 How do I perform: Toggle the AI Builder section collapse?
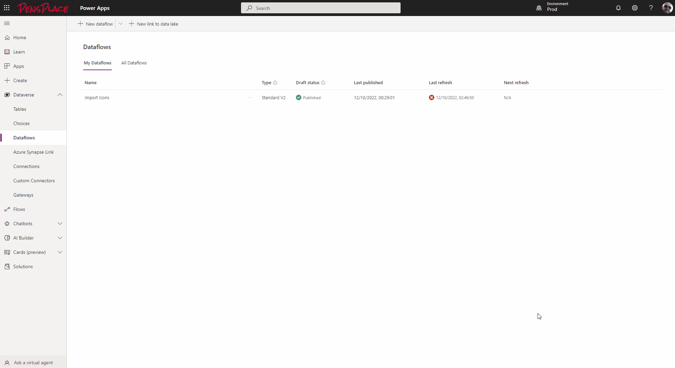click(59, 237)
